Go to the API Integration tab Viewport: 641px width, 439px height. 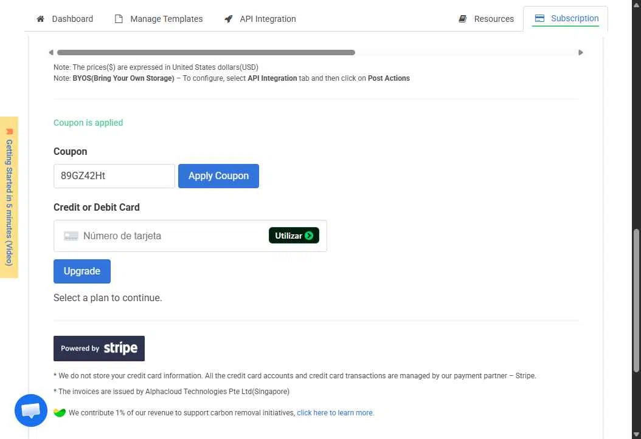pos(260,19)
